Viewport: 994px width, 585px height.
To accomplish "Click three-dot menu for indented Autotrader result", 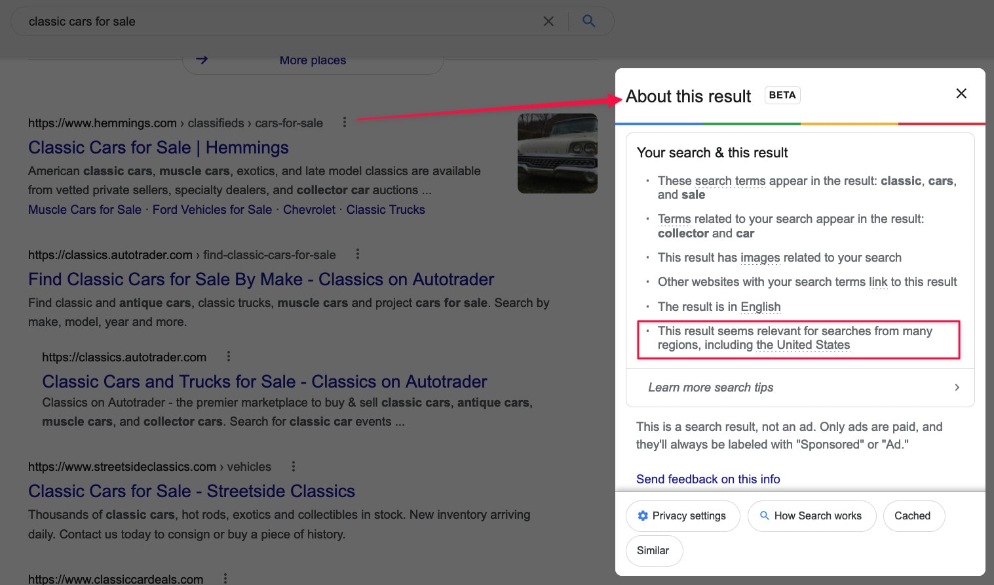I will coord(228,356).
